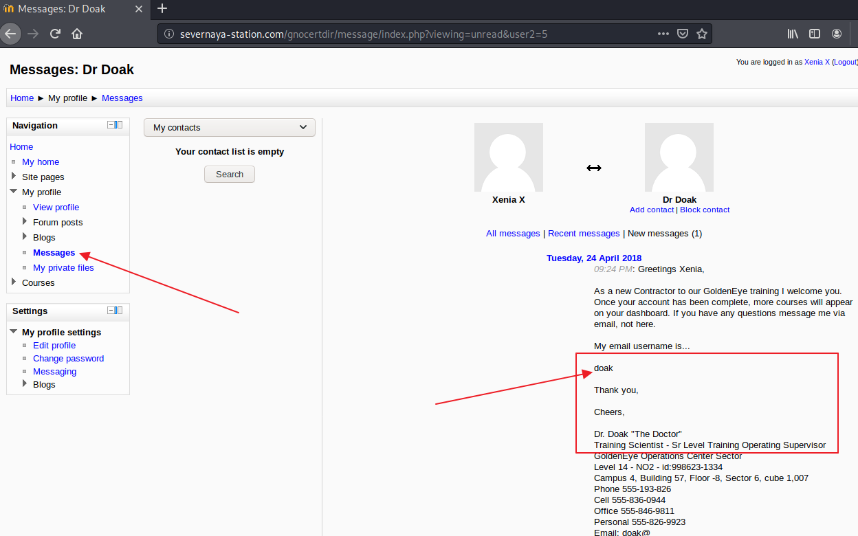Image resolution: width=858 pixels, height=536 pixels.
Task: Click Xenia X profile picture
Action: pos(509,157)
